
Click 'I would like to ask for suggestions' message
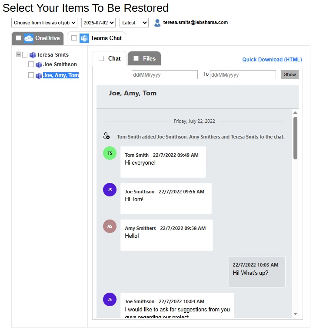(x=177, y=305)
